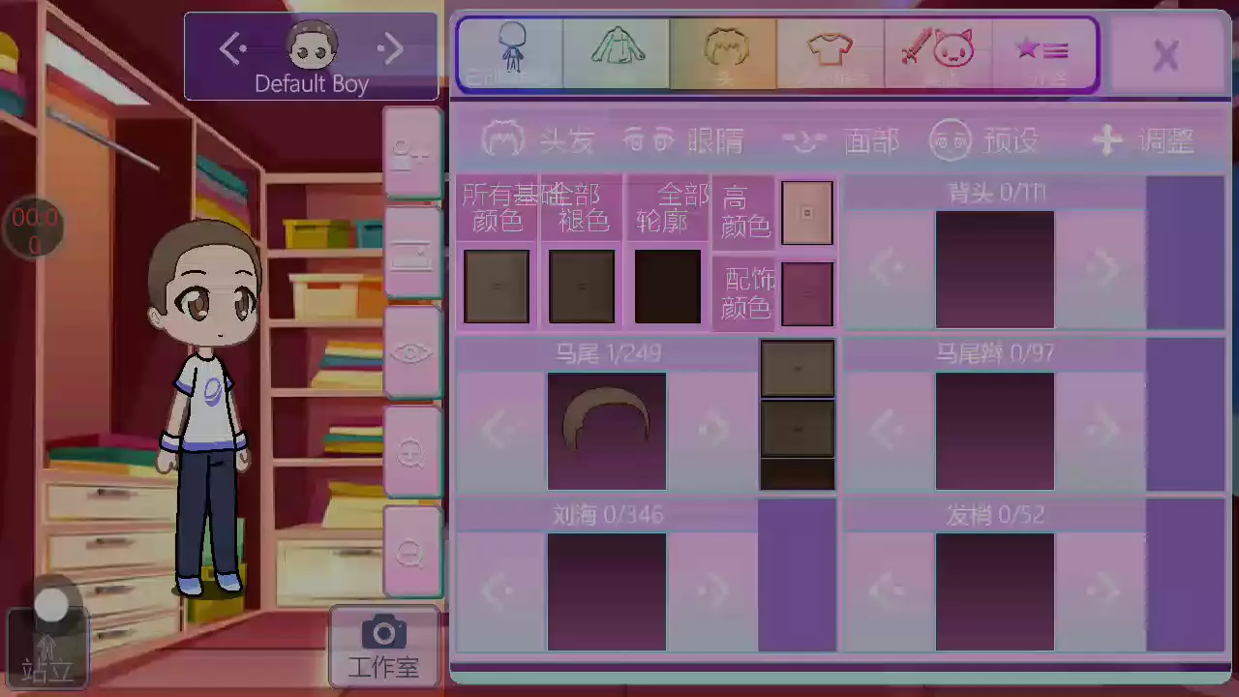Switch to the jacket clothing tab
The image size is (1239, 697).
(617, 53)
